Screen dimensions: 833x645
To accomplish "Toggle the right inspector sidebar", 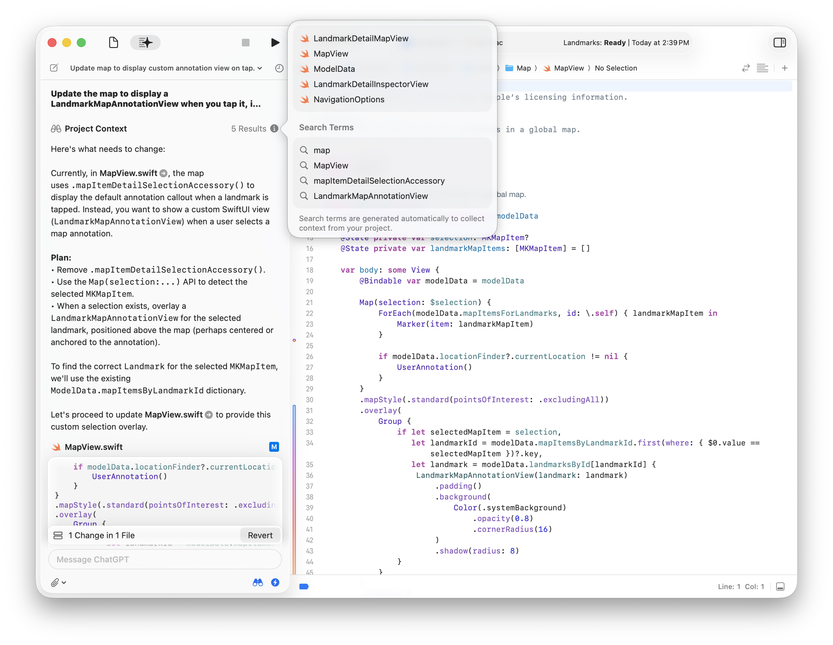I will (x=779, y=42).
